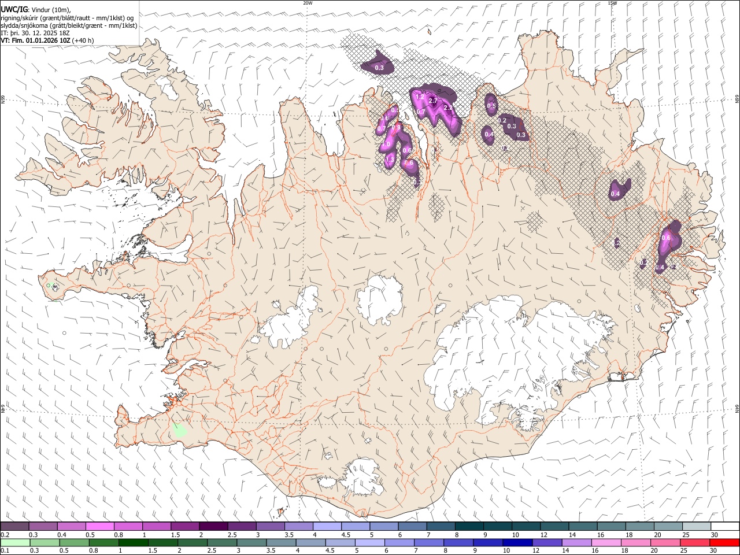Click upper scale bright pink swatch 0.5 to 0.8
740x555 pixels.
(99, 527)
